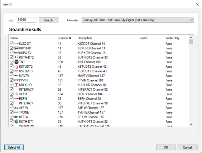Toggle the KUPX-TV checkbox

point(11,52)
